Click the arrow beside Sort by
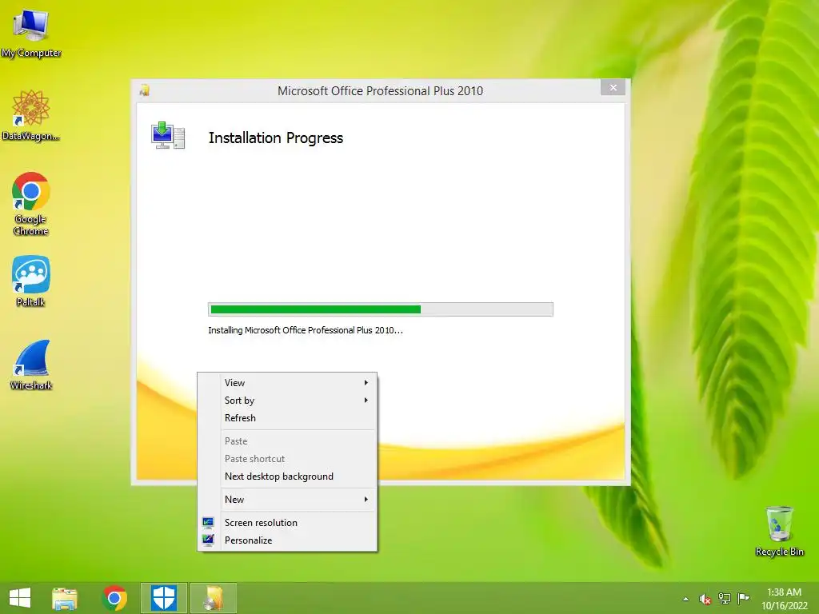Image resolution: width=819 pixels, height=614 pixels. click(x=366, y=401)
